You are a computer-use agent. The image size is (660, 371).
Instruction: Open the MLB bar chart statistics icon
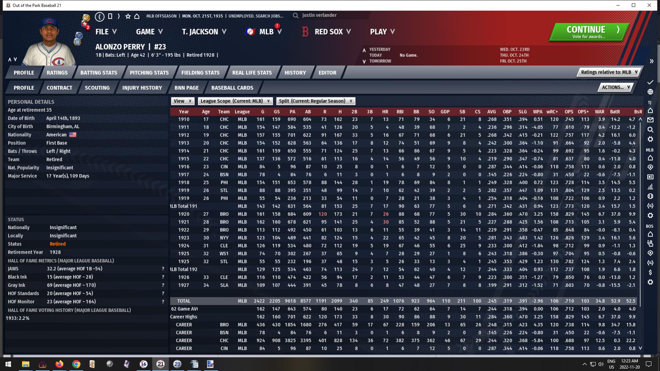pyautogui.click(x=650, y=186)
